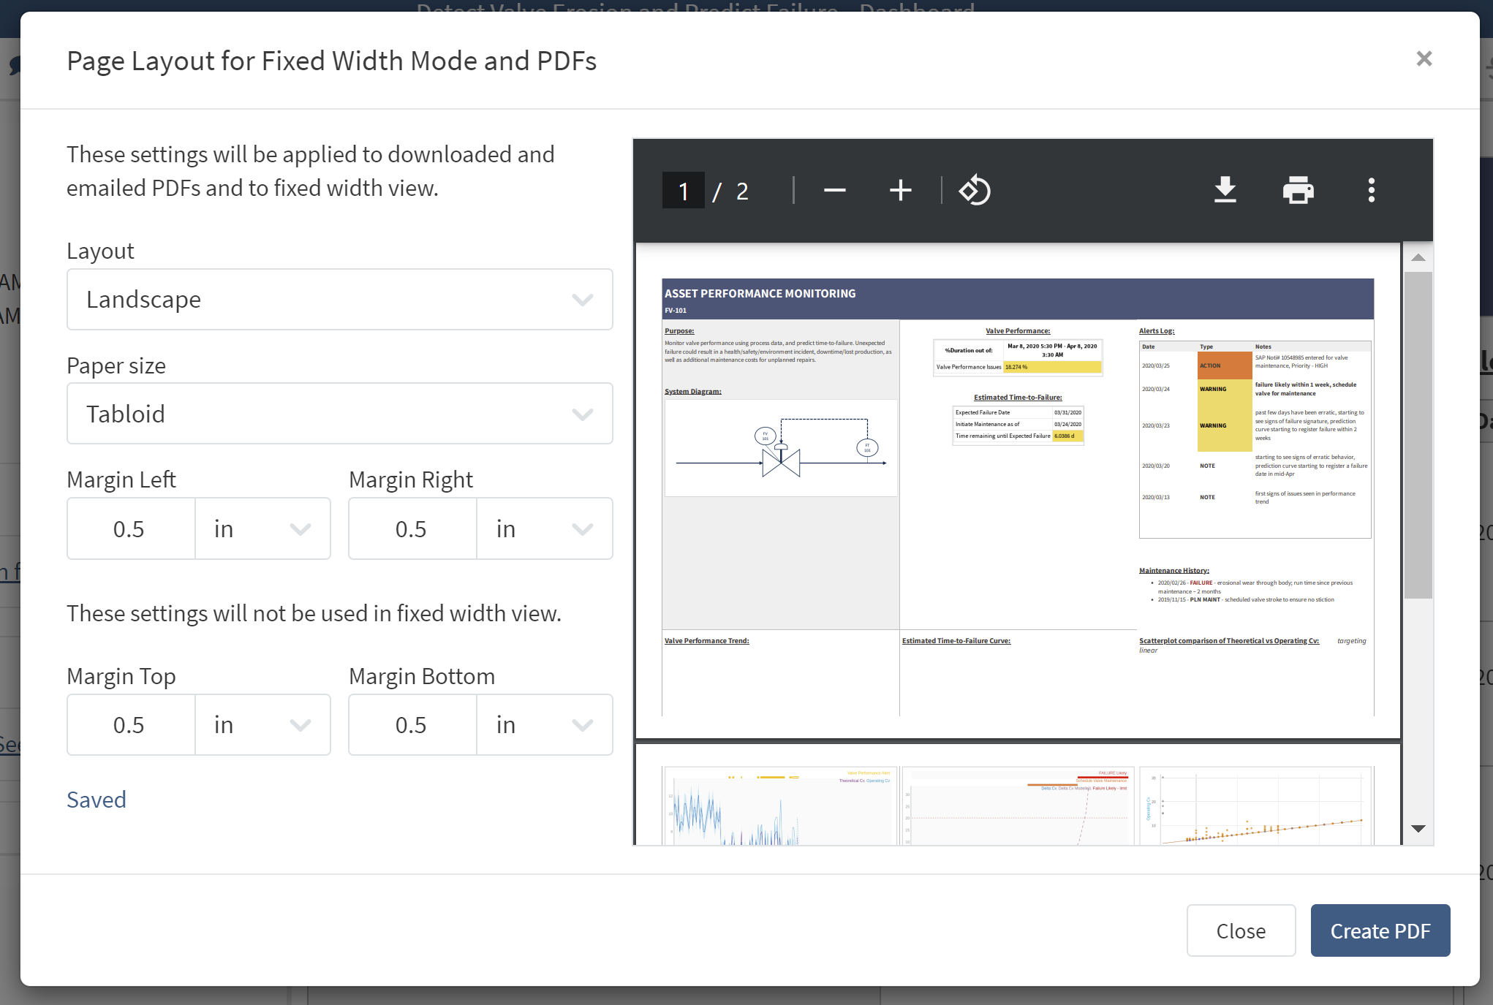Click the print icon in PDF viewer
Screen dimensions: 1493x1005
1298,190
